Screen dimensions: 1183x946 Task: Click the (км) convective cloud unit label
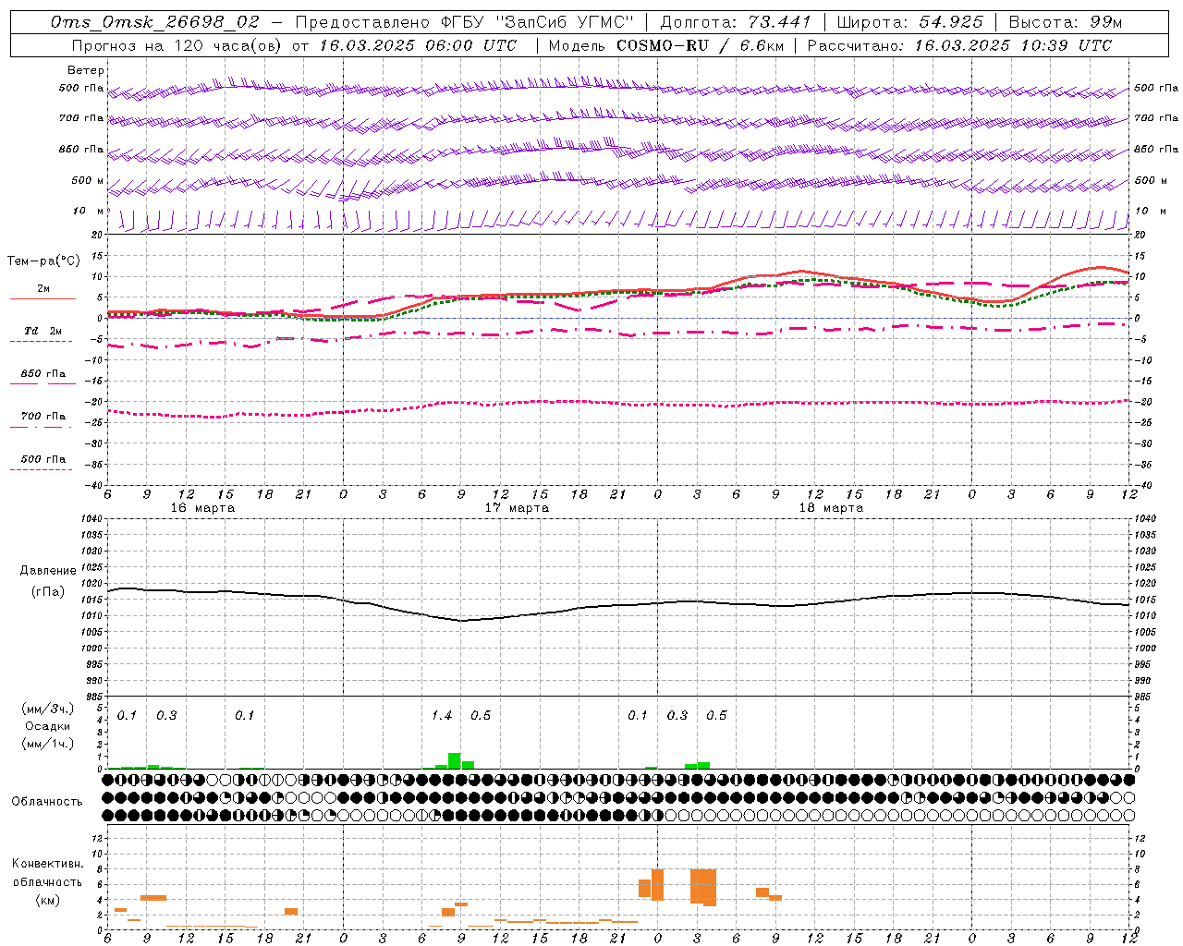pyautogui.click(x=48, y=900)
